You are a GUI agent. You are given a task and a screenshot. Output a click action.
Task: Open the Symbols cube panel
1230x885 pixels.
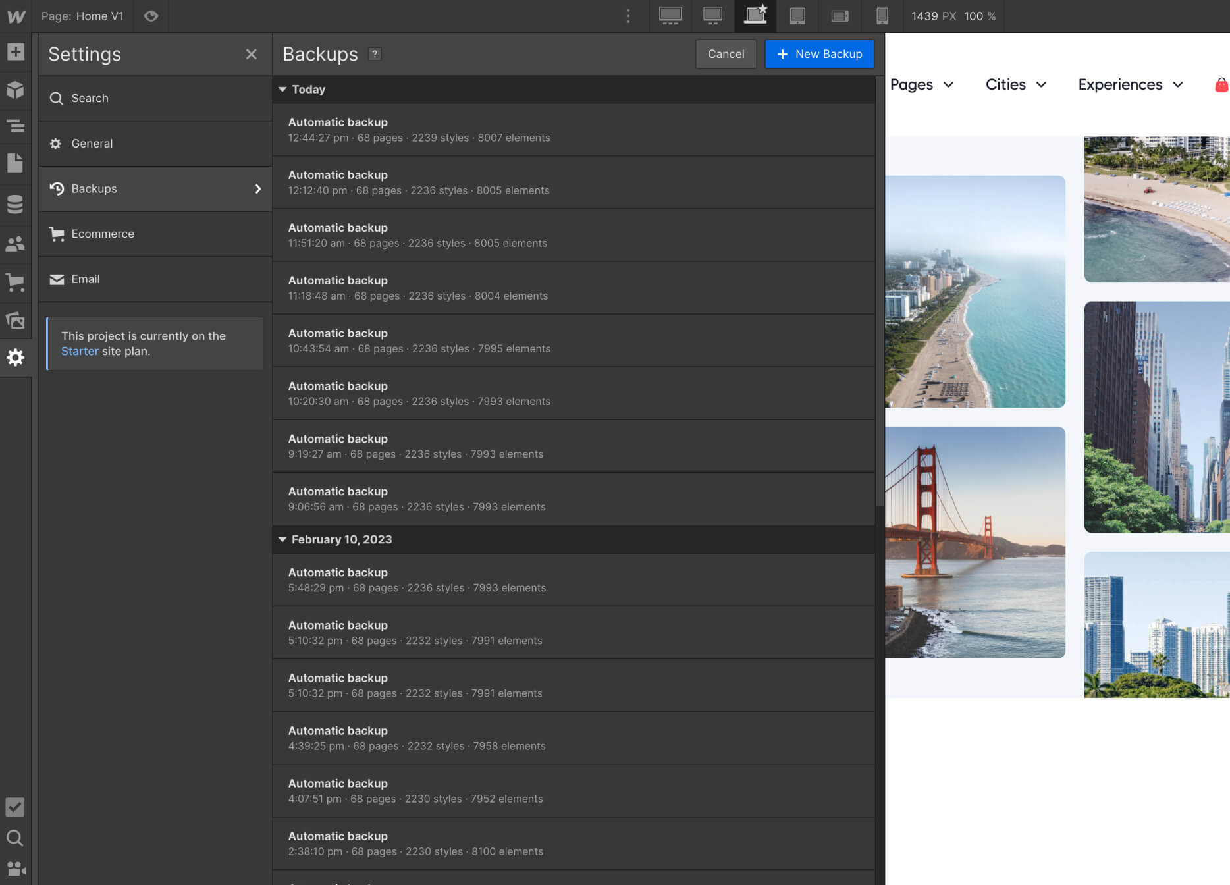15,90
